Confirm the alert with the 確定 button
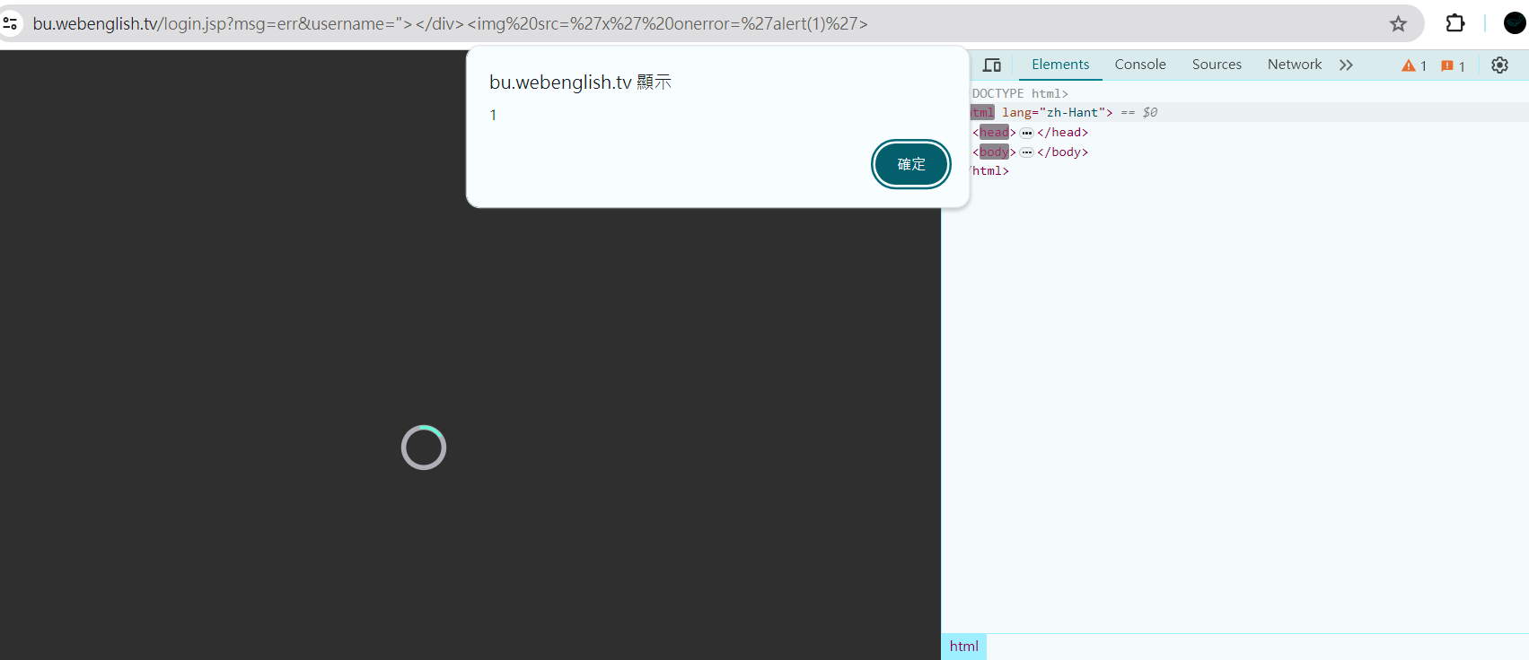The image size is (1529, 660). click(911, 164)
